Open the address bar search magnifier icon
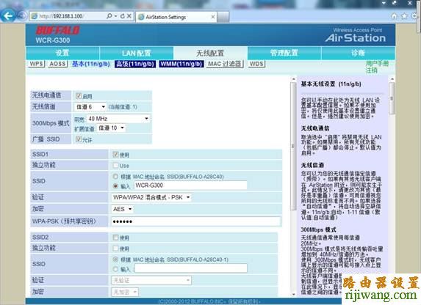Screen dimensions: 421x305 [x=109, y=16]
